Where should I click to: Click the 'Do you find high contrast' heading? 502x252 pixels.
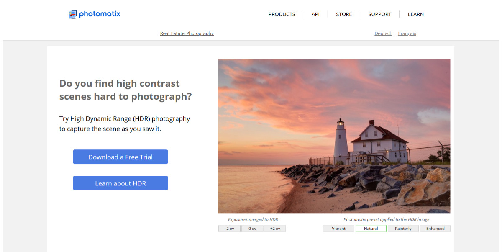coord(125,90)
